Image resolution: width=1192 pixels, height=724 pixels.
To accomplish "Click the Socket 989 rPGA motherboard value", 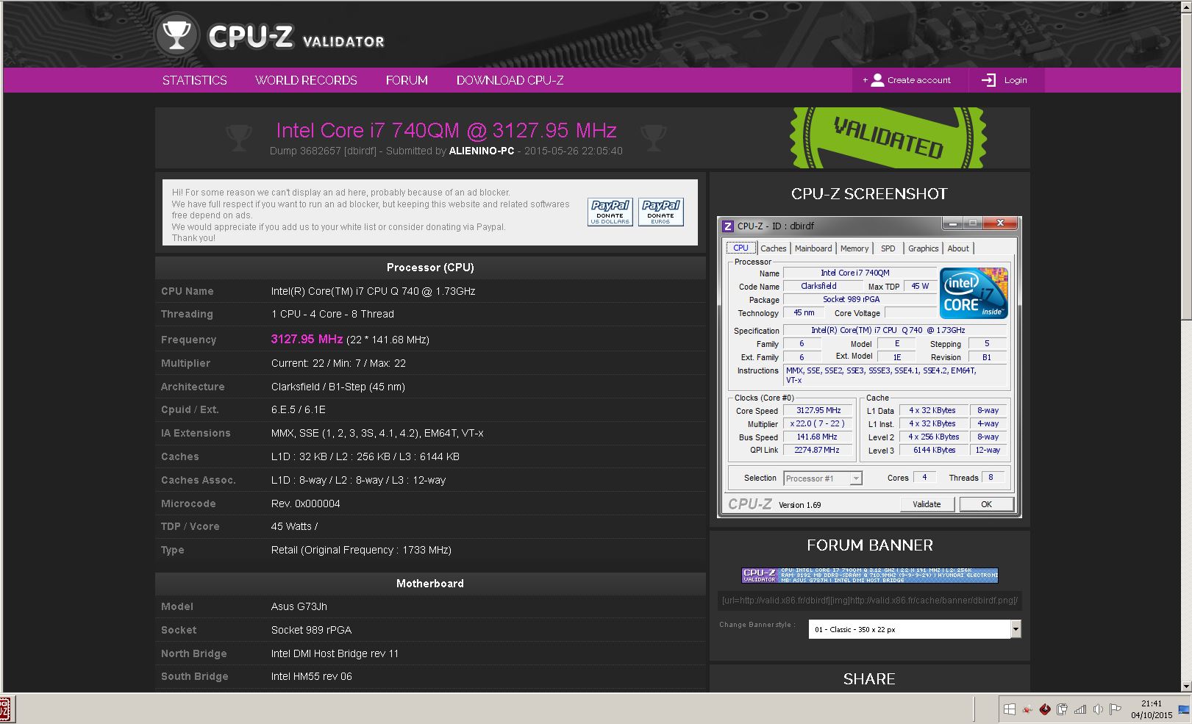I will point(312,630).
